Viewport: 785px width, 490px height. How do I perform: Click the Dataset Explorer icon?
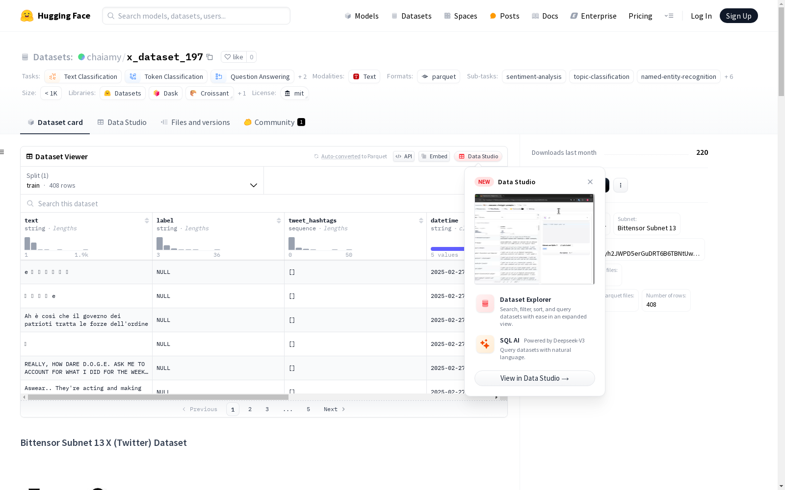tap(485, 304)
